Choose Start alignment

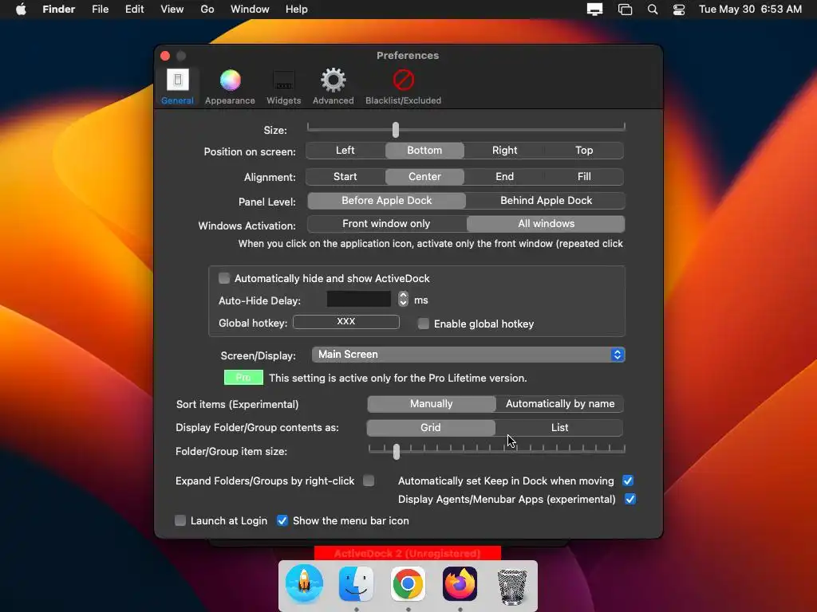point(345,176)
